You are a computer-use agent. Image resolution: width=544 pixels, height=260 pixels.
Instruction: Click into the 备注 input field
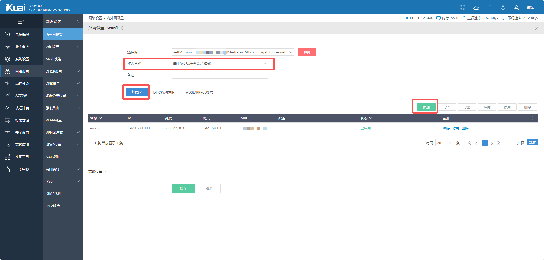click(220, 75)
